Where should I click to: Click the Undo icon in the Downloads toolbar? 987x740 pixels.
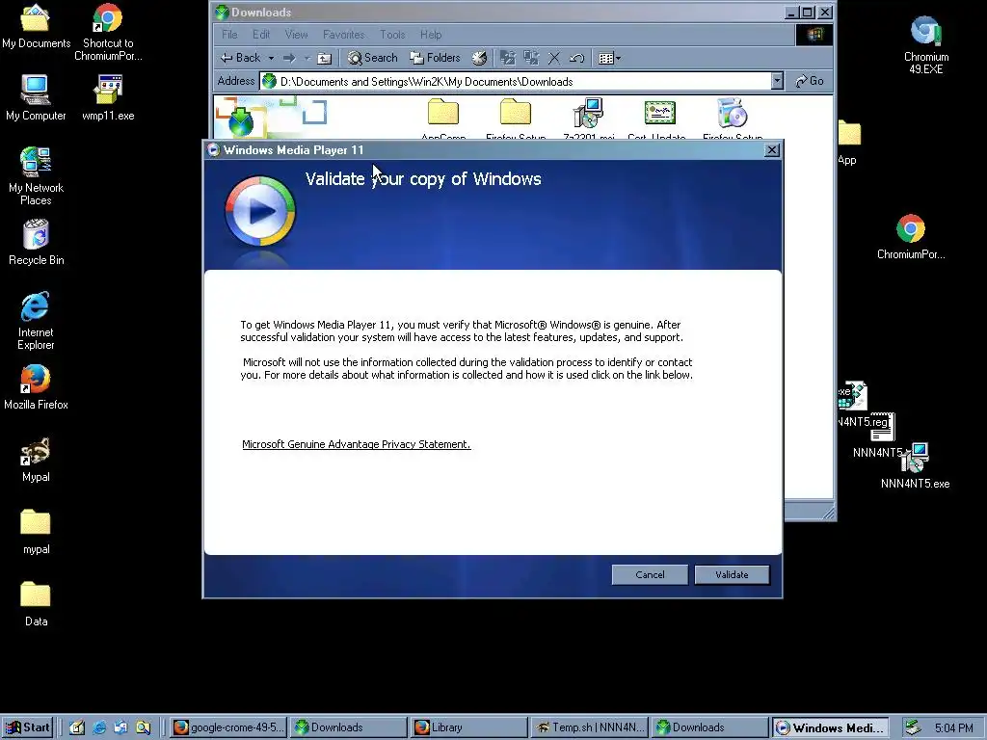point(576,58)
